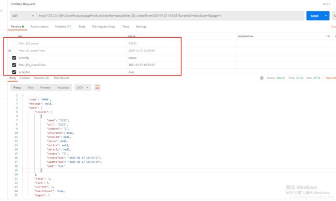Click the status value cell

click(182, 58)
